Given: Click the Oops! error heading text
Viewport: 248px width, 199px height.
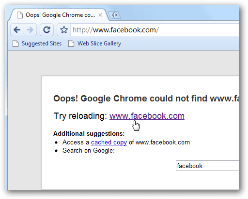Looking at the screenshot, I should click(x=146, y=99).
